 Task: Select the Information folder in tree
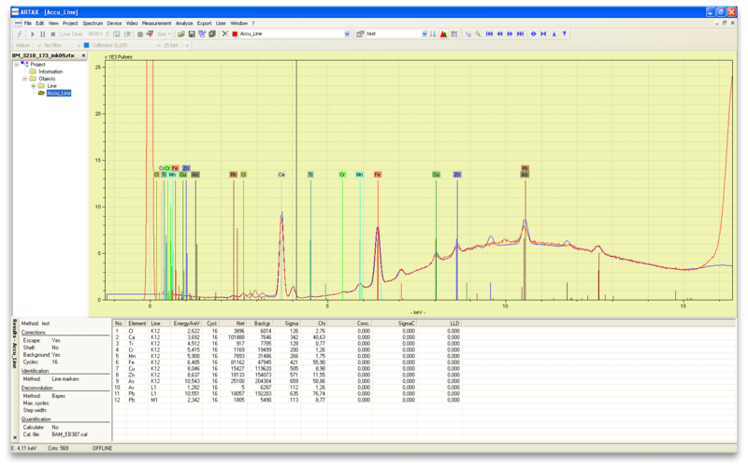click(x=50, y=72)
